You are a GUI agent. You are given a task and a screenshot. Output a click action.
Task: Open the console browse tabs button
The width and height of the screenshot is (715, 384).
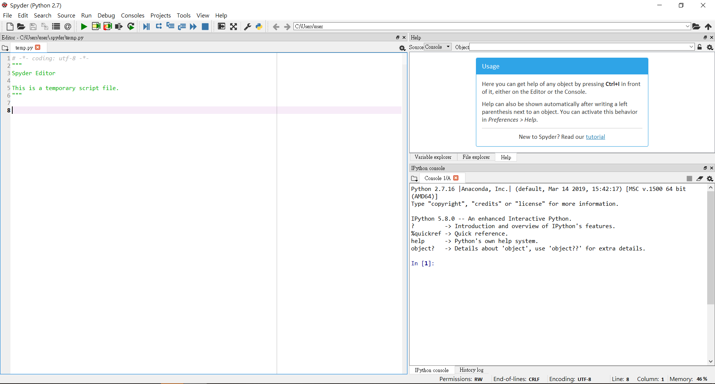[x=414, y=179]
